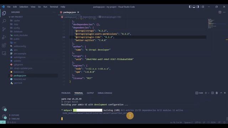Open the Explorer view in activity bar
This screenshot has width=228, height=128.
click(4, 13)
